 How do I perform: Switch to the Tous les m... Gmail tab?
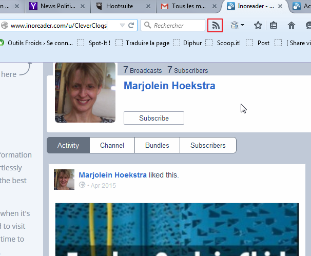pos(188,6)
